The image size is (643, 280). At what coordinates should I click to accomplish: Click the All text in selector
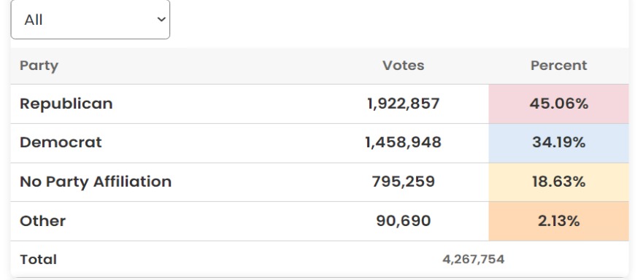[34, 20]
